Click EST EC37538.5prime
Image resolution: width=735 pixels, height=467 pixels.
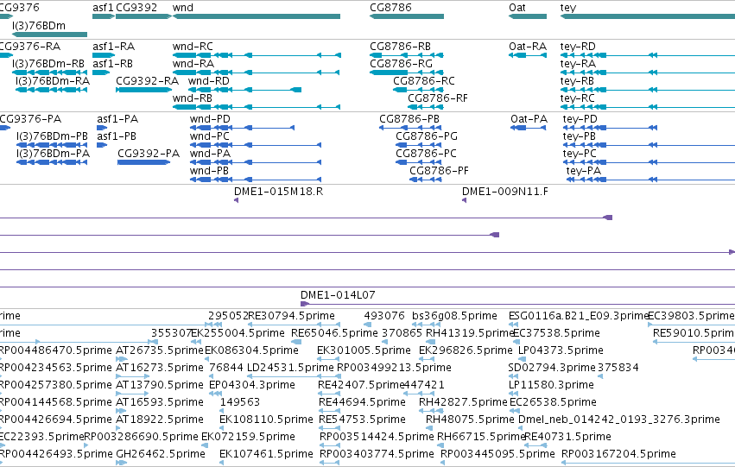pos(515,342)
